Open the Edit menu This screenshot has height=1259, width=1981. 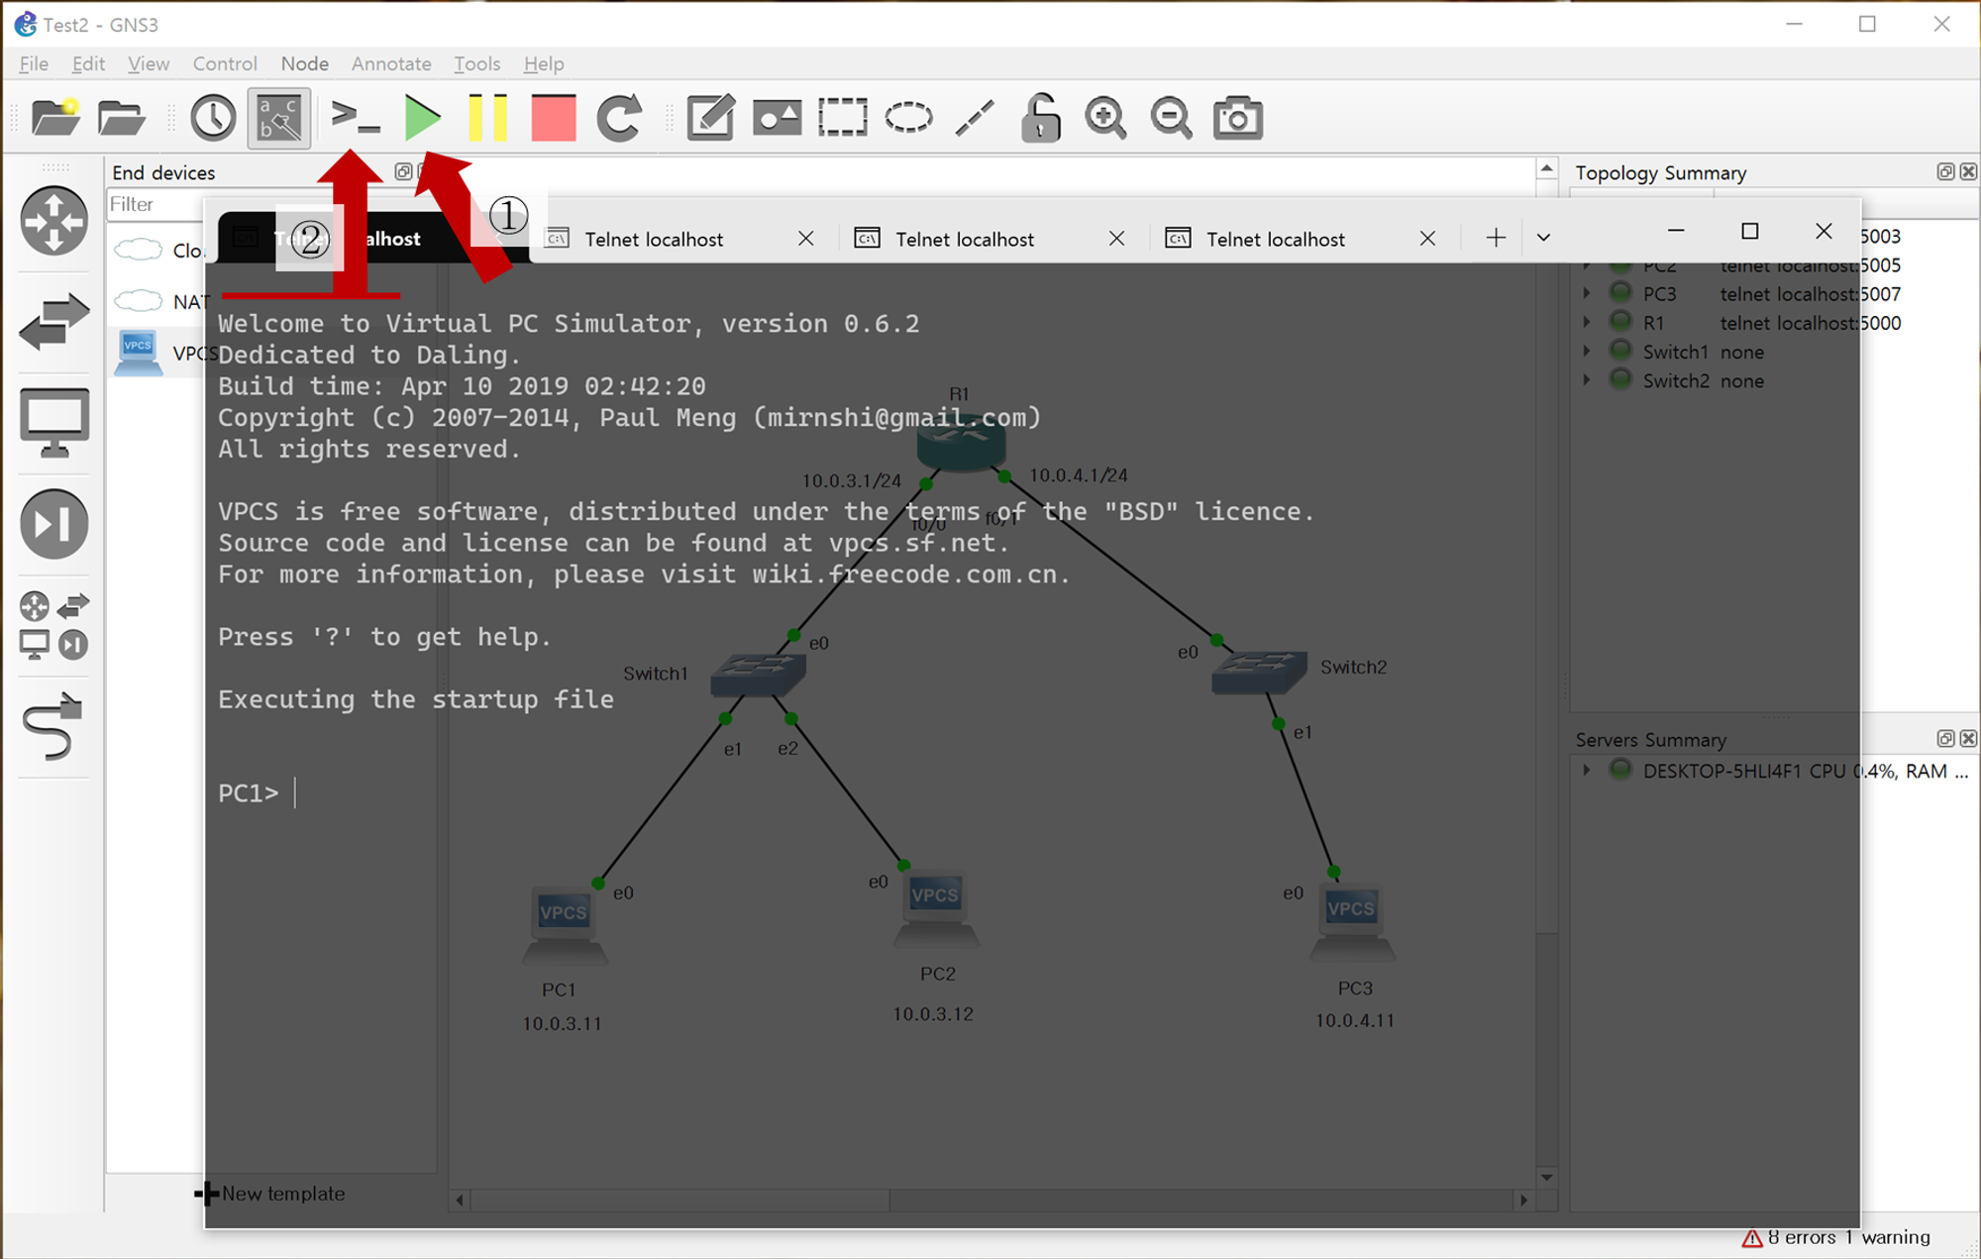tap(88, 63)
